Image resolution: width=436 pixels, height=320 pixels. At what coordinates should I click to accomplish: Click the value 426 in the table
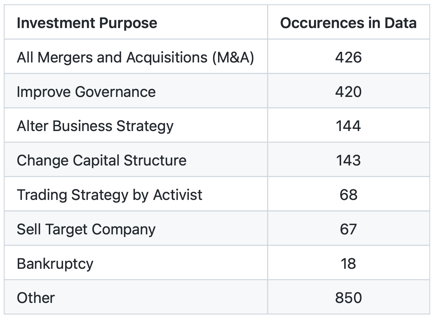point(348,57)
